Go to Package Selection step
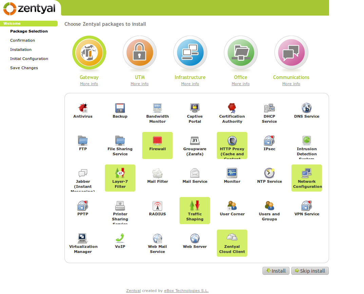Screen dimensions: 364x294 29,31
